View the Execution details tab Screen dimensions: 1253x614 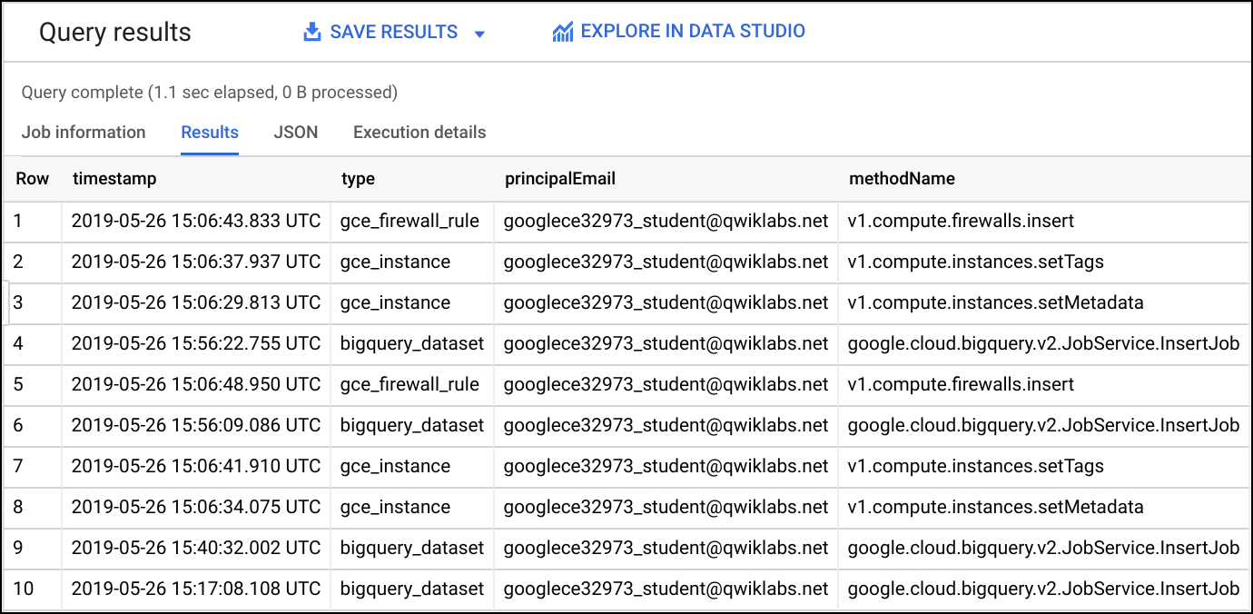pos(419,133)
